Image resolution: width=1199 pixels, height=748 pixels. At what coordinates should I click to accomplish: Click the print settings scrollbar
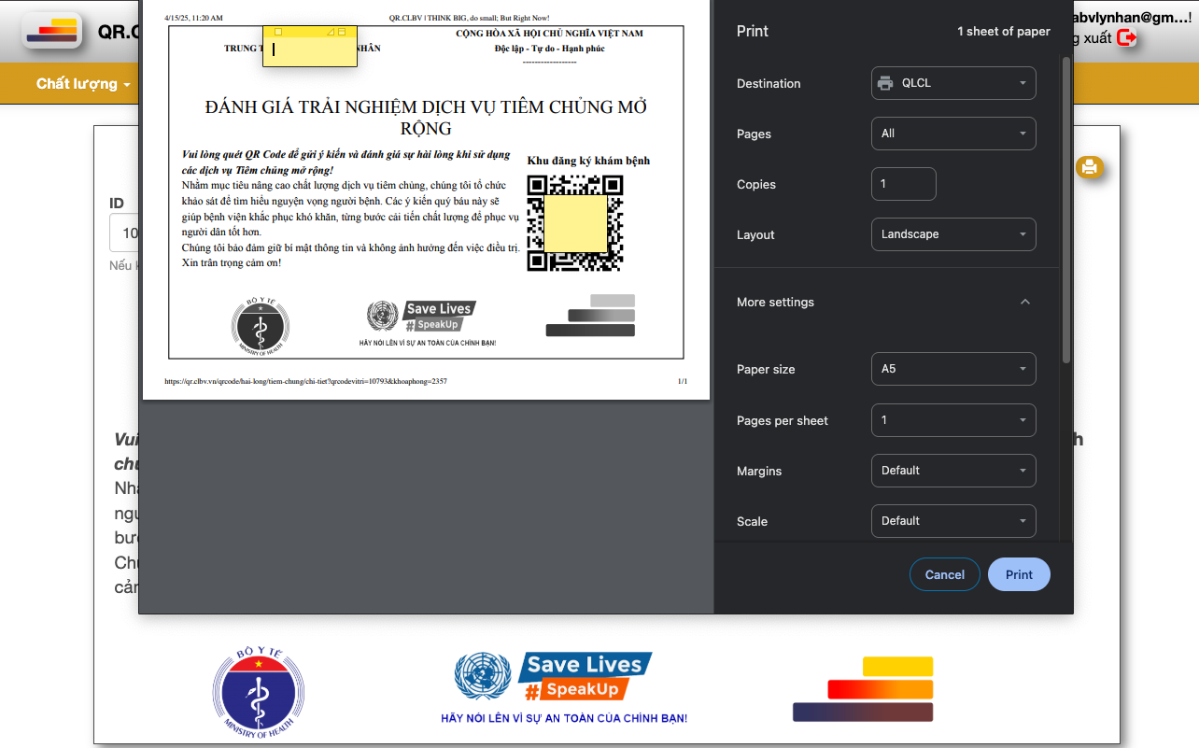point(1066,210)
